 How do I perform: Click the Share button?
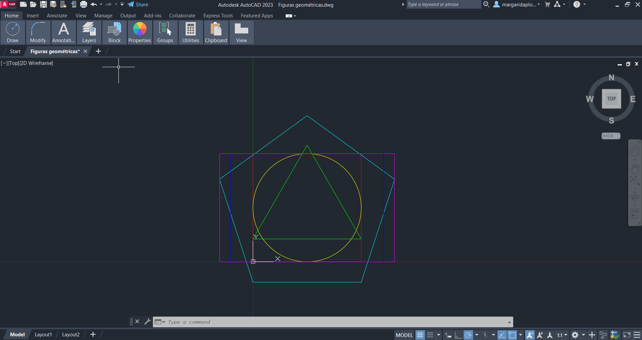pos(138,4)
